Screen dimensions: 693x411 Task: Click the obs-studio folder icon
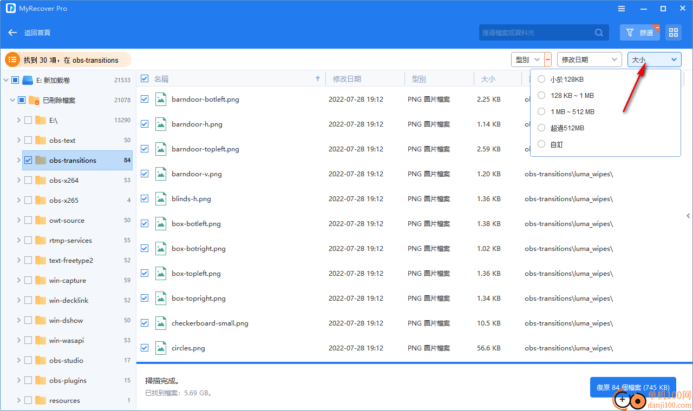coord(41,360)
